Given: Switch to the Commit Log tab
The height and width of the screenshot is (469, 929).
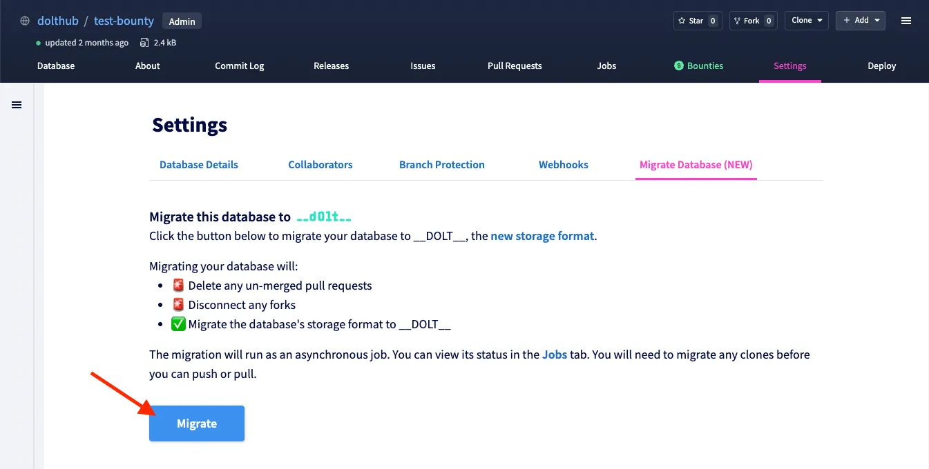Looking at the screenshot, I should (239, 66).
